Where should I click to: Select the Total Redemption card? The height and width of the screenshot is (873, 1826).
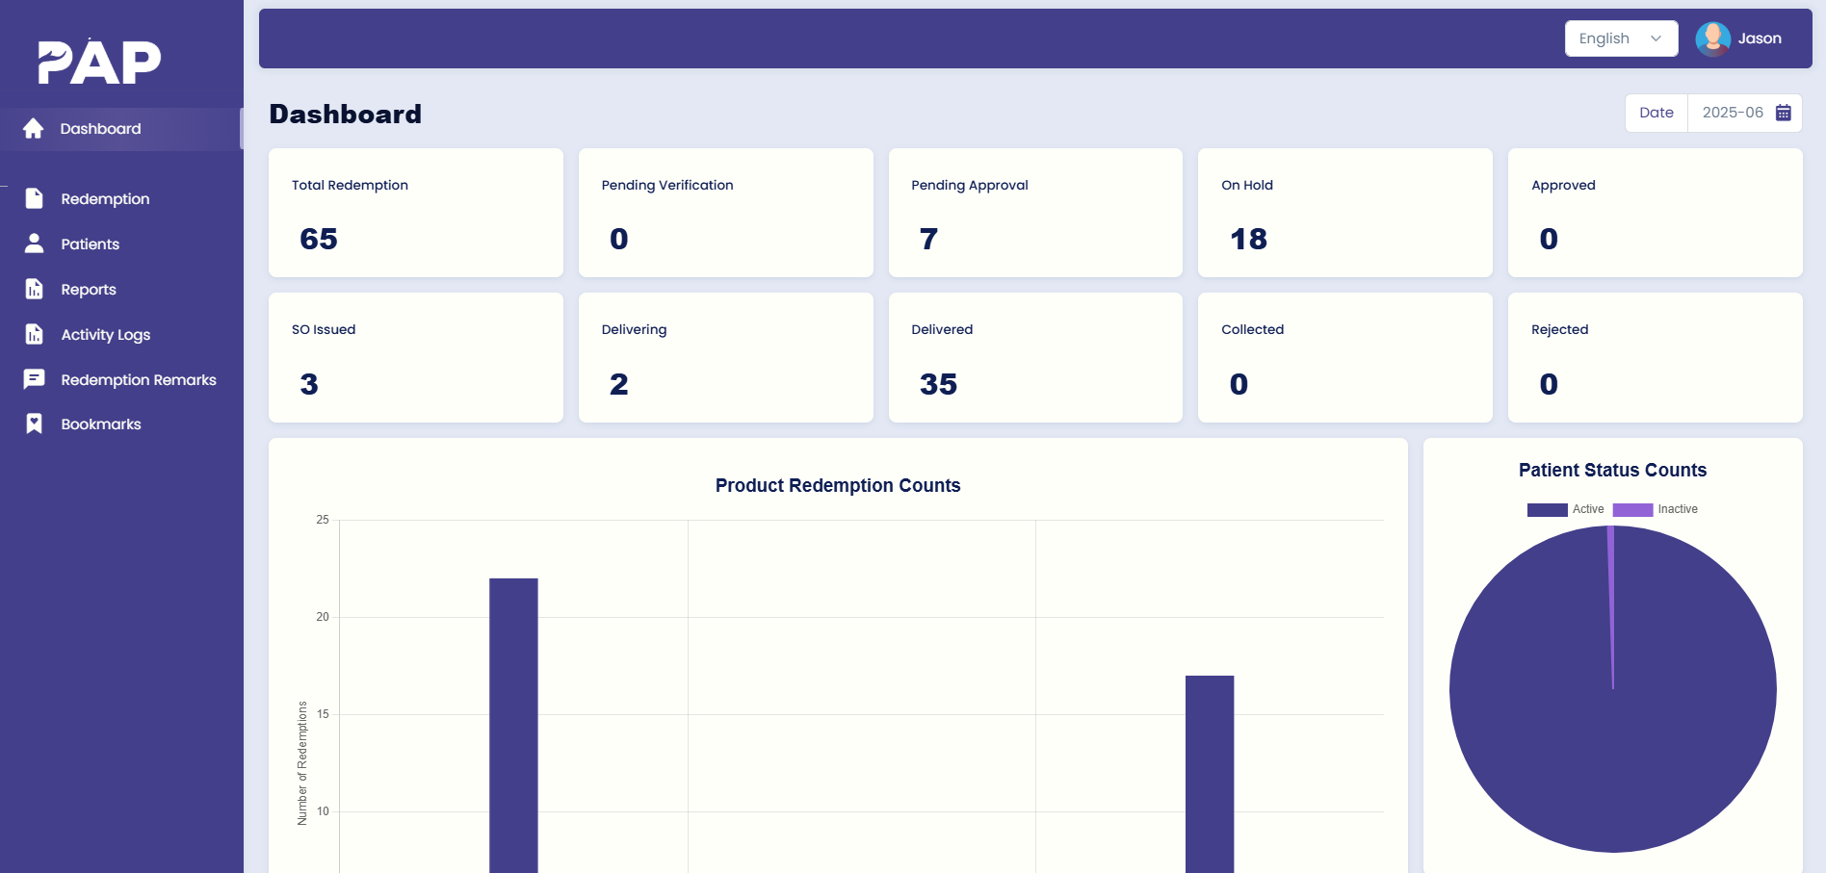click(x=416, y=213)
